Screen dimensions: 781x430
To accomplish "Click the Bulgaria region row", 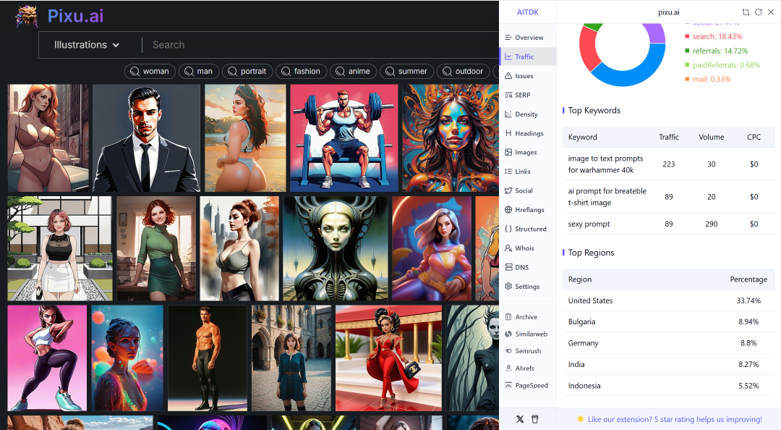I will (668, 321).
